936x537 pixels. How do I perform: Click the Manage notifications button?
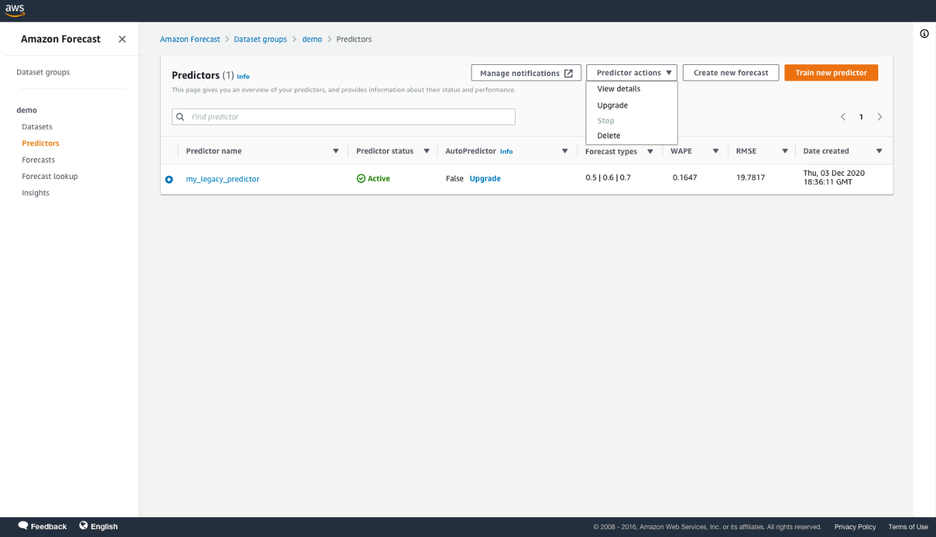coord(526,73)
